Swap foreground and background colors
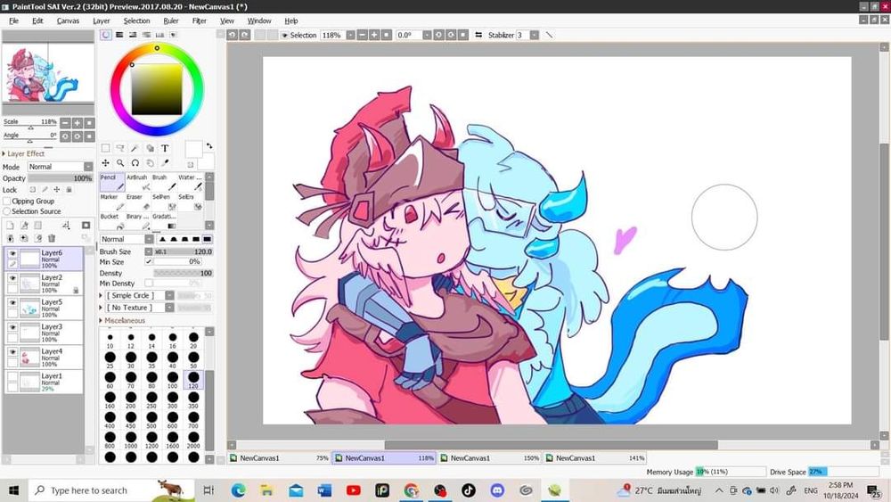Image resolution: width=891 pixels, height=502 pixels. 209,146
